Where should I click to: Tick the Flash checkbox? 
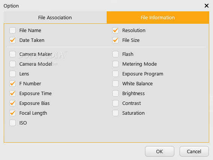pyautogui.click(x=115, y=54)
